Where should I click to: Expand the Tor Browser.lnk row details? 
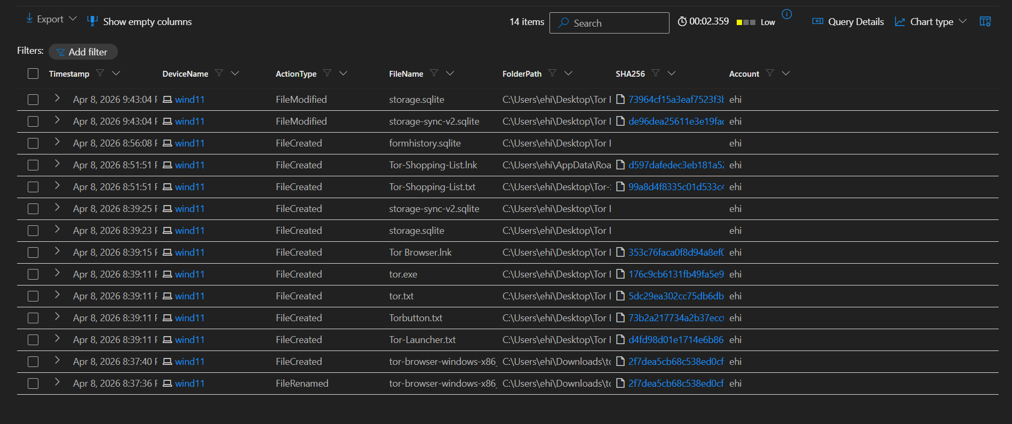coord(57,251)
